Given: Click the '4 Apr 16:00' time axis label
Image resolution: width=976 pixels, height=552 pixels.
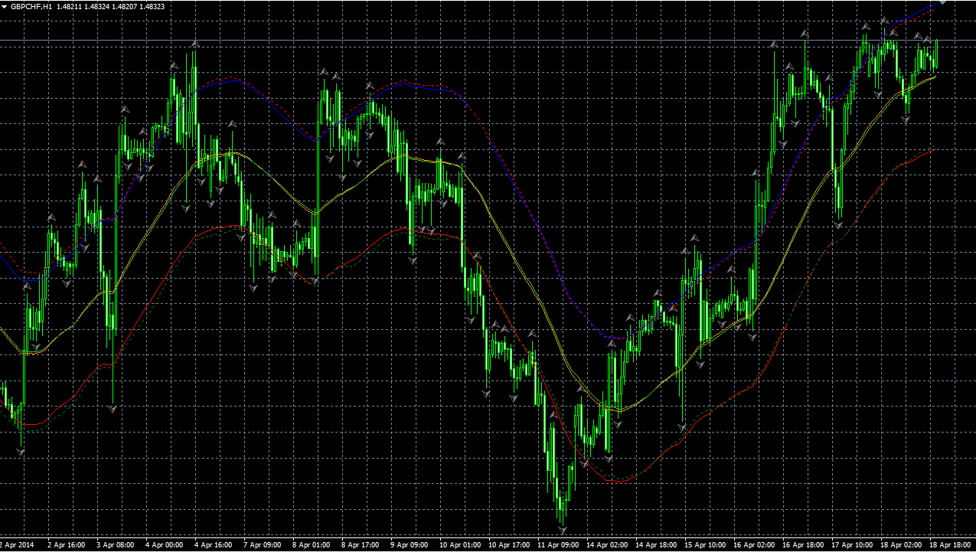Looking at the screenshot, I should point(213,546).
